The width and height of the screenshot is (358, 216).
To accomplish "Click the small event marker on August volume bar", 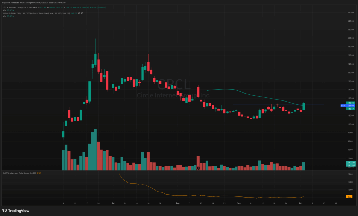I will [198, 168].
